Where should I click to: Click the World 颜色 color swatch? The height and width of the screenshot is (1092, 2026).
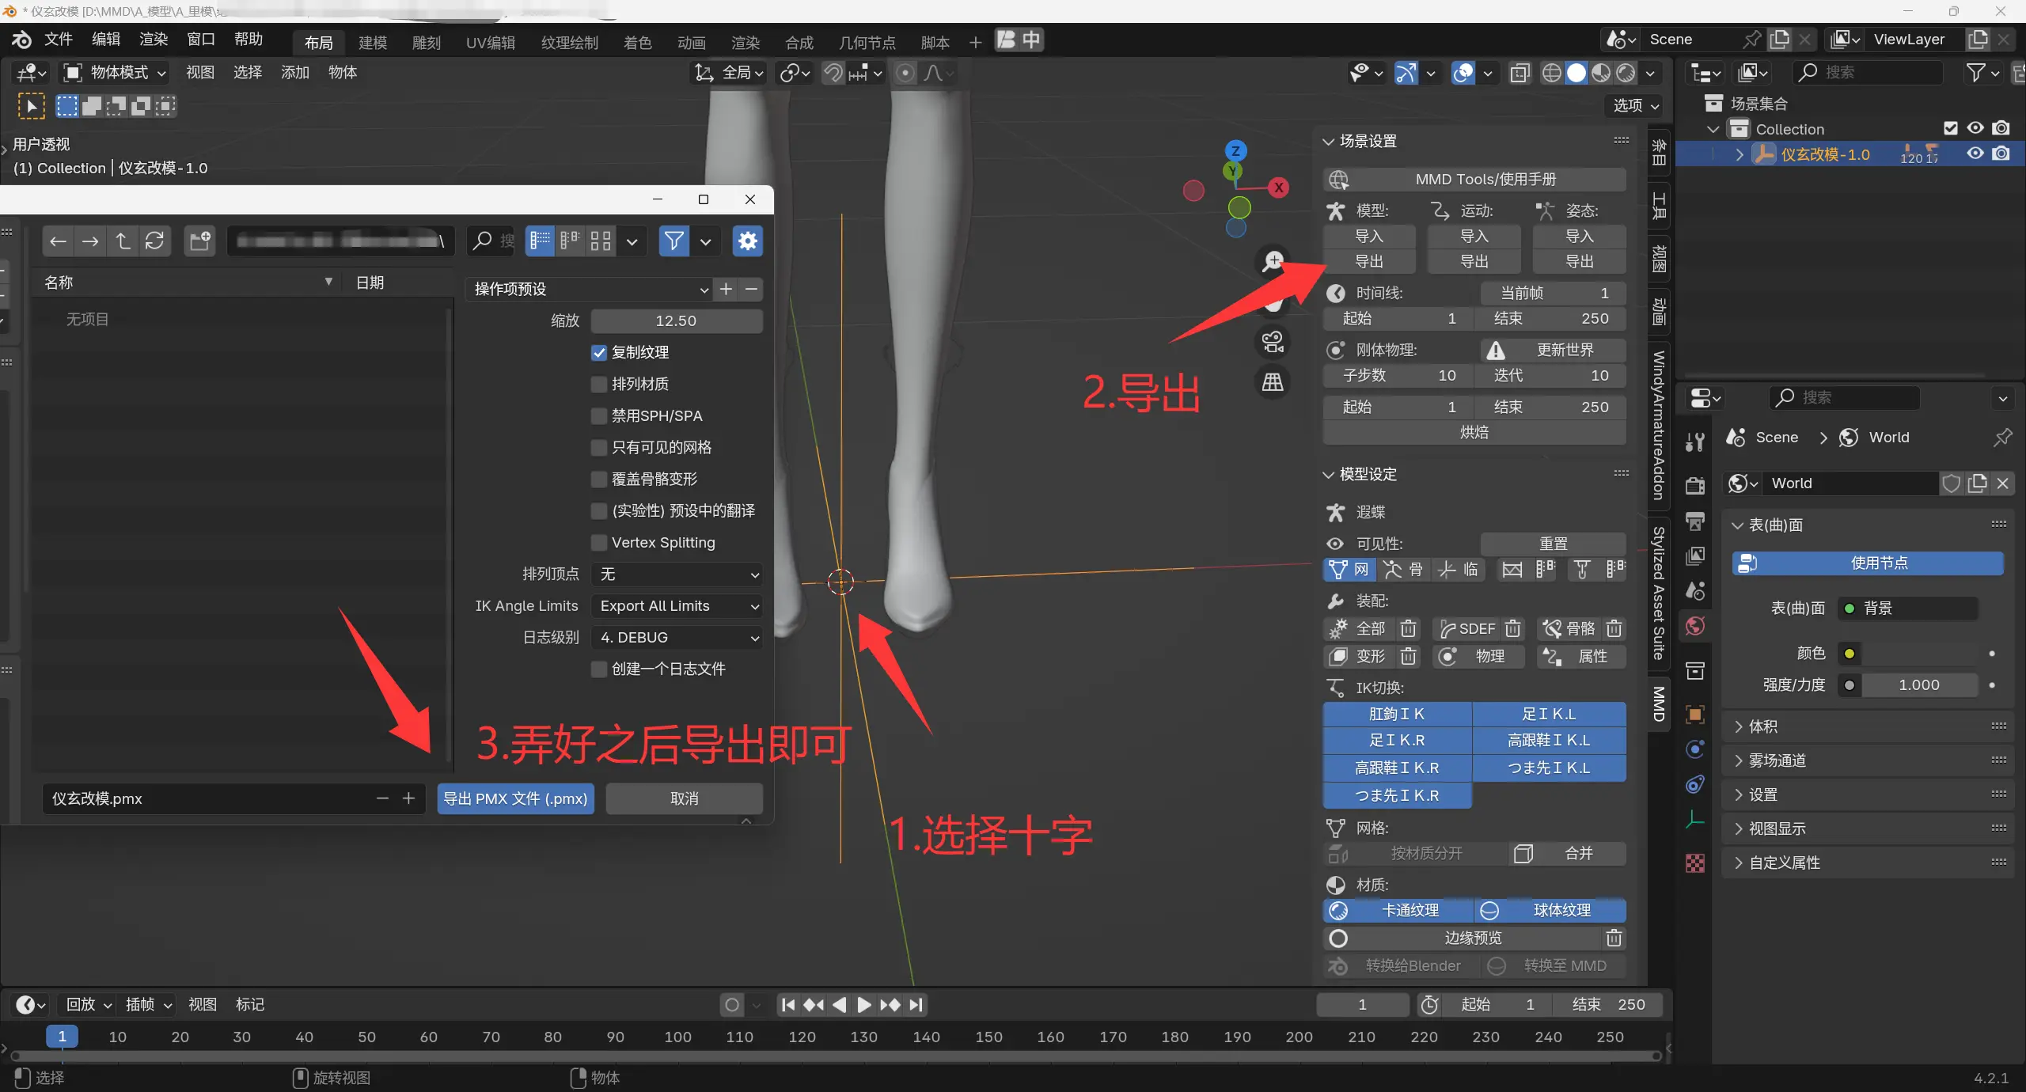click(1919, 653)
